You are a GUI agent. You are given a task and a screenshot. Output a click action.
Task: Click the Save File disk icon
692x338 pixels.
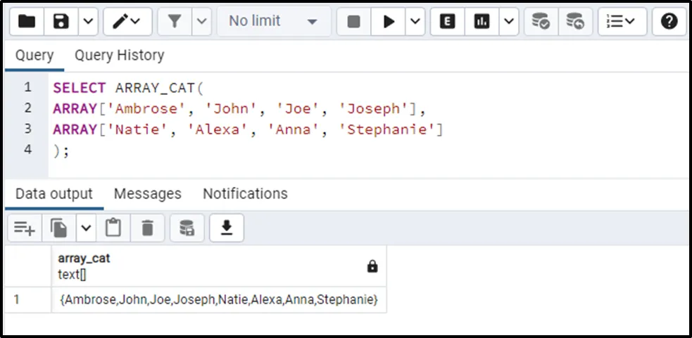[61, 22]
